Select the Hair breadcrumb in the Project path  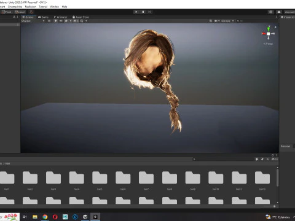tap(7, 163)
